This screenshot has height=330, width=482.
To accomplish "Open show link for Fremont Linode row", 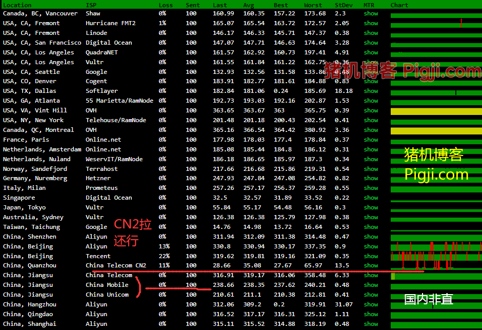I will 371,33.
